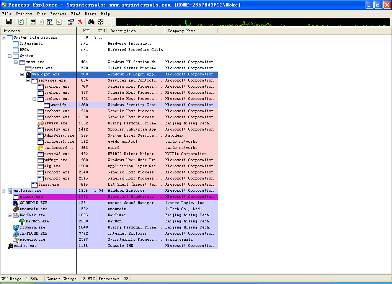This screenshot has height=284, width=392.
Task: Open the Options menu
Action: 24,14
